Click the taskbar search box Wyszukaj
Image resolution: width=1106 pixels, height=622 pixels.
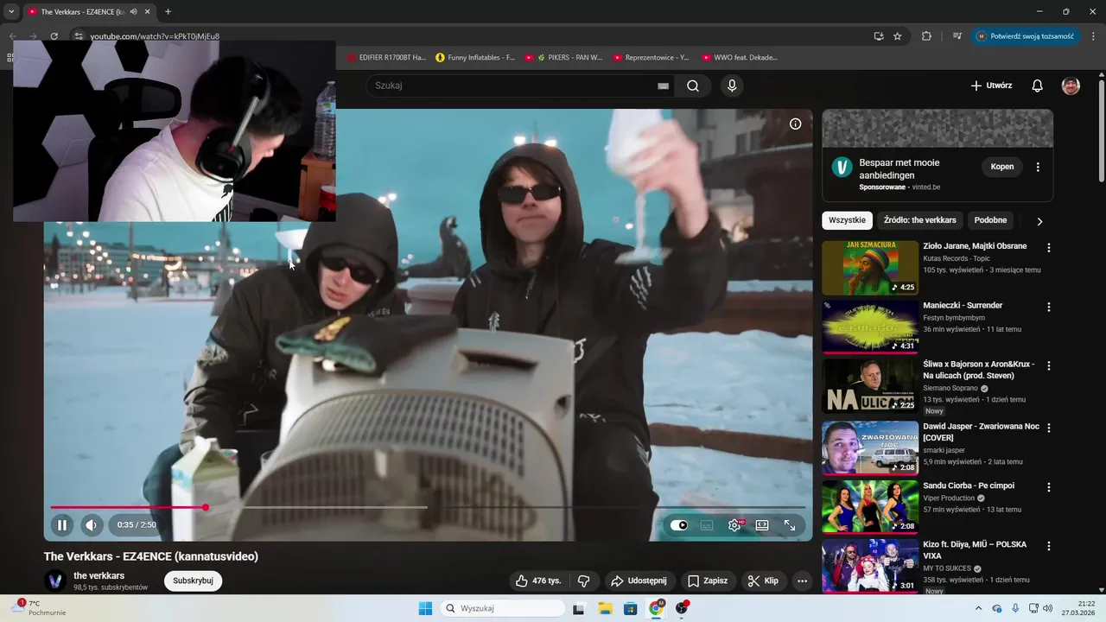(x=503, y=608)
